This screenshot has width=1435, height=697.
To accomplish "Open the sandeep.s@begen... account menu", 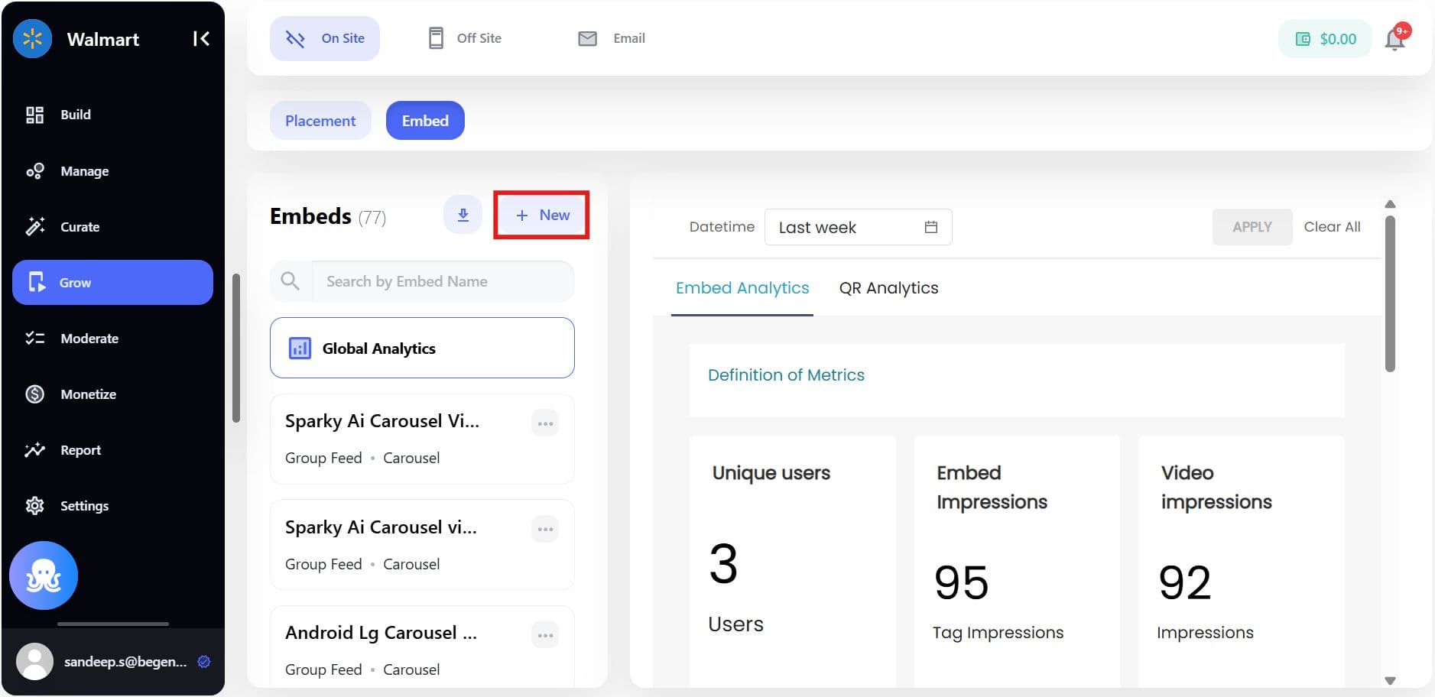I will [113, 662].
